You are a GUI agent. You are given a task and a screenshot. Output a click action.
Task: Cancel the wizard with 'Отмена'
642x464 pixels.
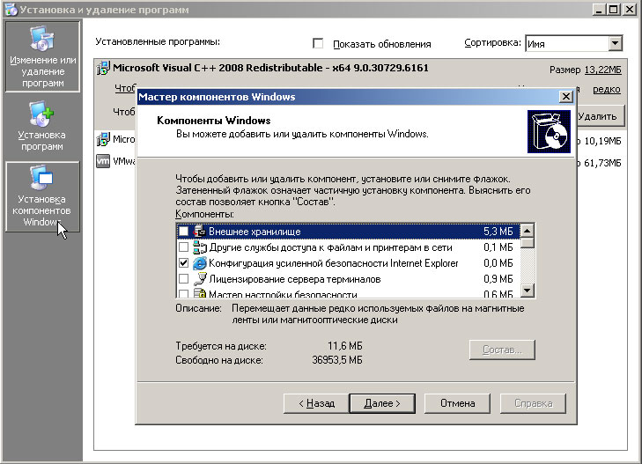pyautogui.click(x=457, y=403)
